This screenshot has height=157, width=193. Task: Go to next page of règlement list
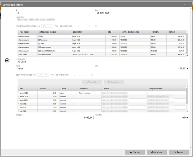click(86, 75)
